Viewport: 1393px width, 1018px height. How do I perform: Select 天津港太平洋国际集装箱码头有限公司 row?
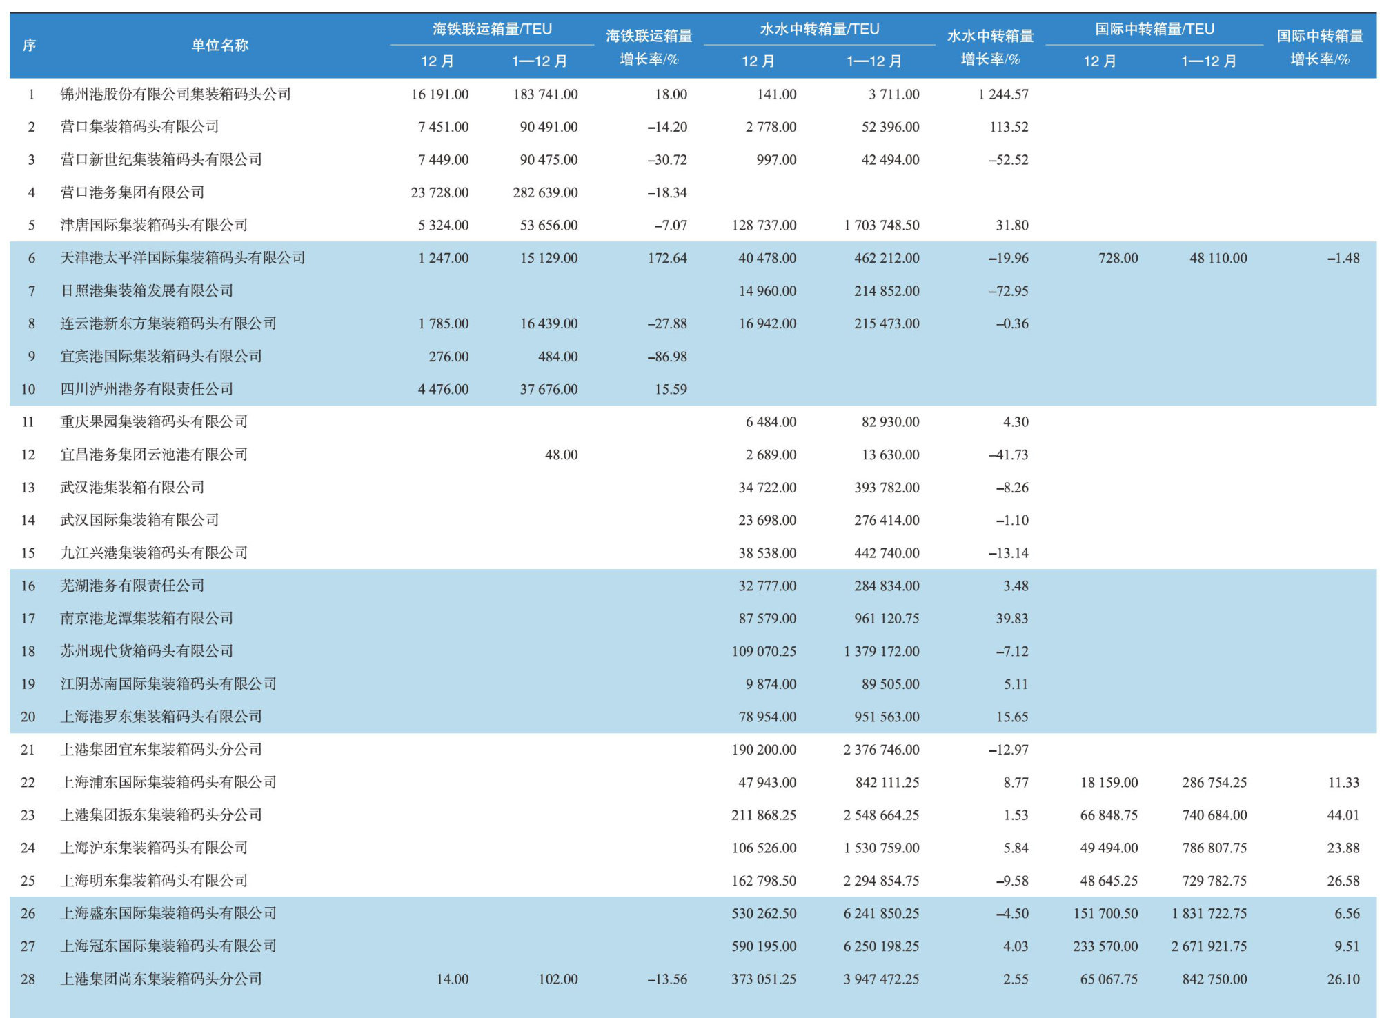point(182,258)
